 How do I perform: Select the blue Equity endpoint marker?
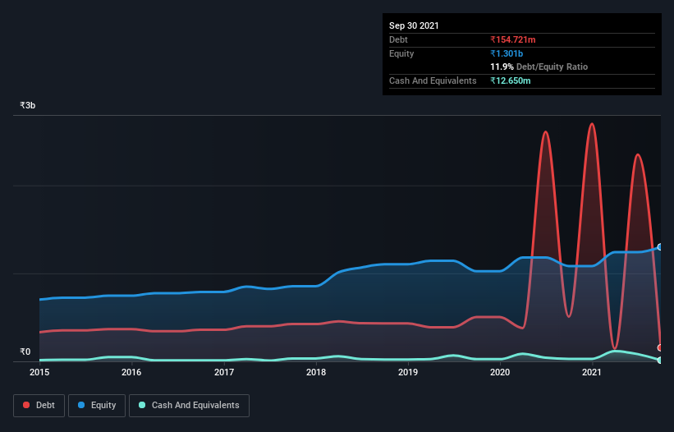click(660, 246)
